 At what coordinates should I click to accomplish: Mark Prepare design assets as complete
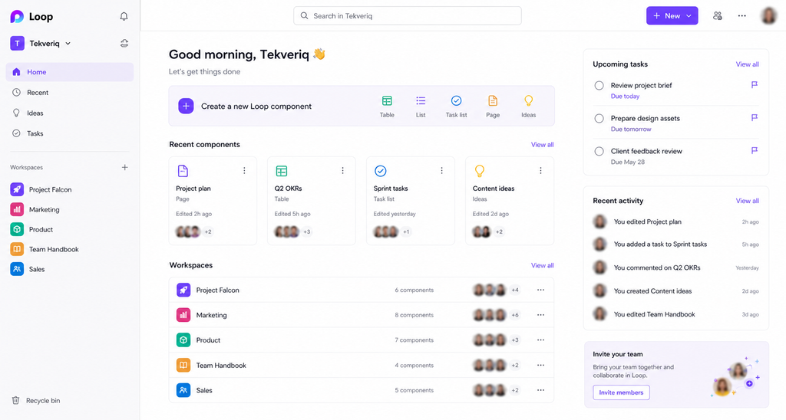click(599, 119)
